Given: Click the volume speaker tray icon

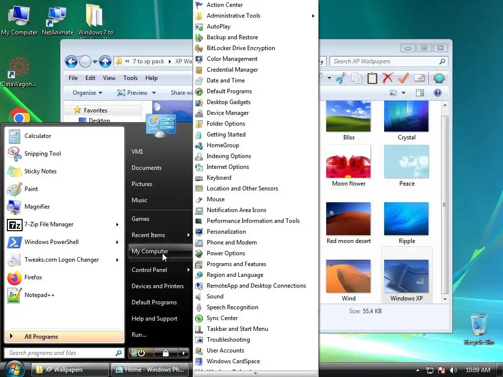Looking at the screenshot, I should (453, 370).
